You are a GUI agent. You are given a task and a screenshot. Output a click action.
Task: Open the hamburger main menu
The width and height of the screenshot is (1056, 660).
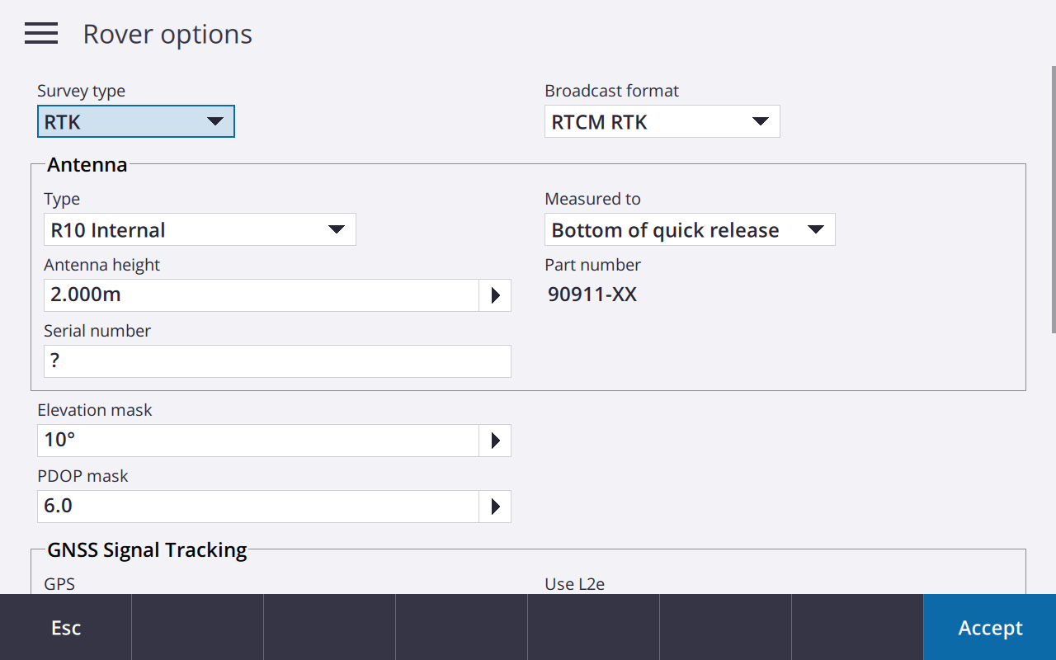[41, 34]
